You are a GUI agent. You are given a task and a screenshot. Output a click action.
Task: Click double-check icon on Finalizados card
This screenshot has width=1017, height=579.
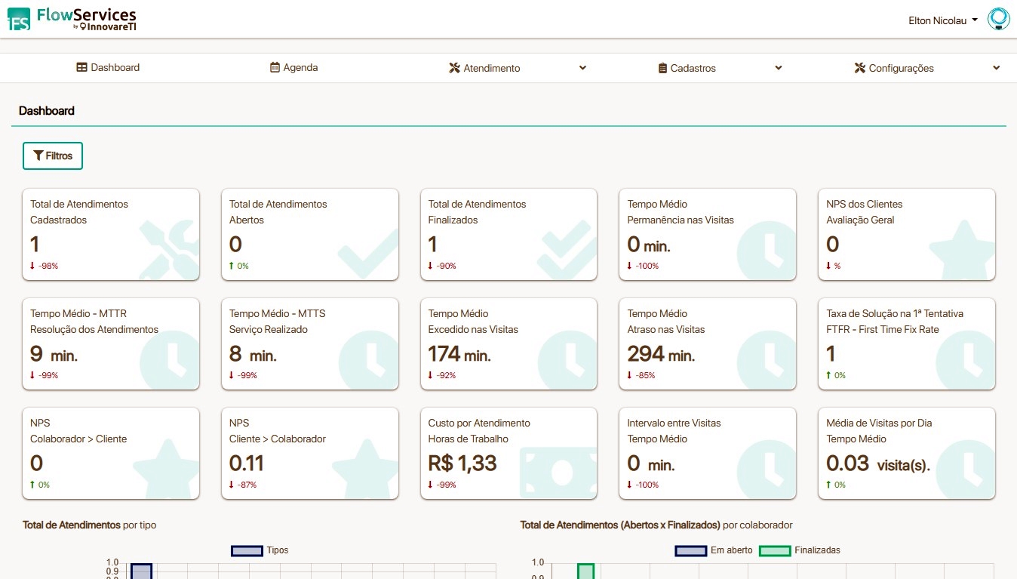tap(568, 251)
